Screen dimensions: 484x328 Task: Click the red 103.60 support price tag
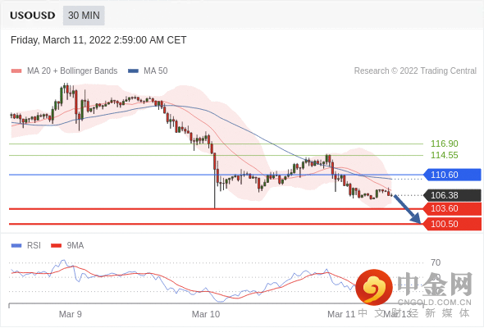point(452,209)
